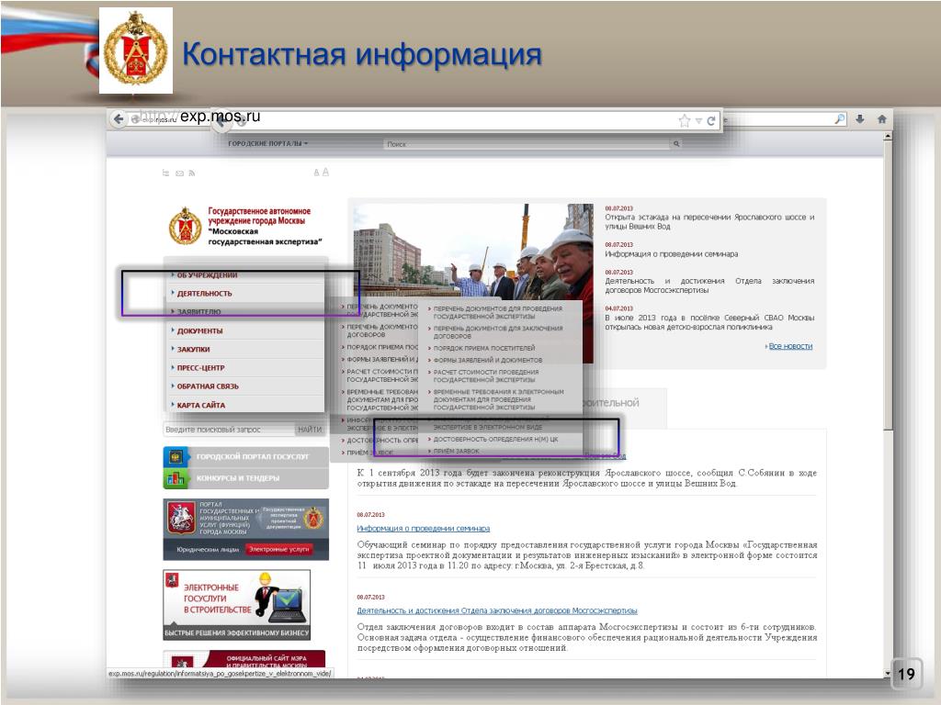Open address bar history dropdown arrow

[698, 121]
